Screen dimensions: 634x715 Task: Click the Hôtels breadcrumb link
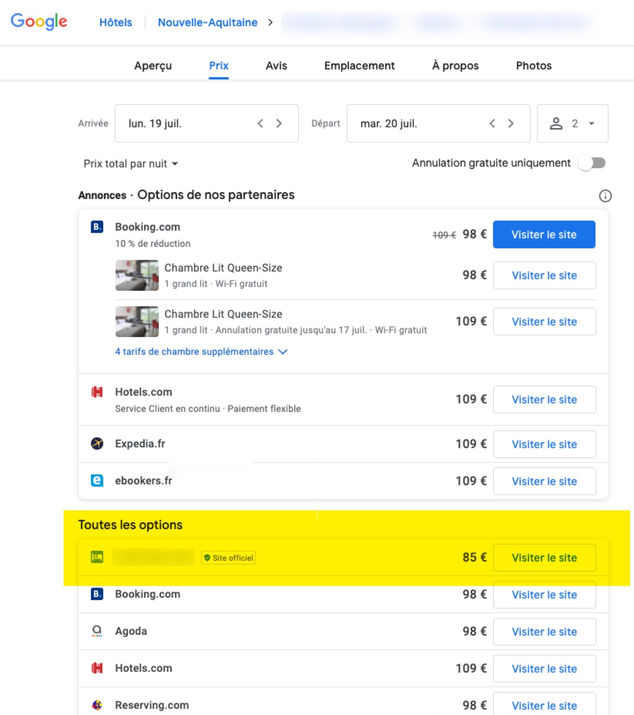pos(116,22)
